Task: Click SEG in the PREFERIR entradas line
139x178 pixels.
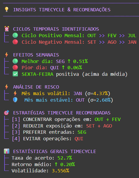Action: pyautogui.click(x=82, y=132)
